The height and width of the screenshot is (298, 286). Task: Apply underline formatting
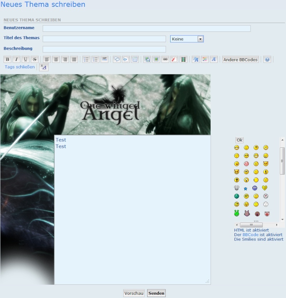(x=25, y=59)
